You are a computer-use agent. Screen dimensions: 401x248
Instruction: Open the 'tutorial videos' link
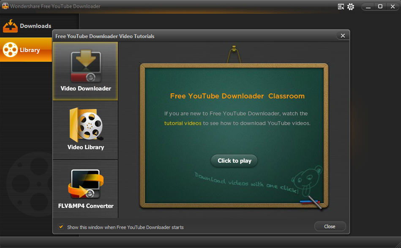pyautogui.click(x=183, y=123)
